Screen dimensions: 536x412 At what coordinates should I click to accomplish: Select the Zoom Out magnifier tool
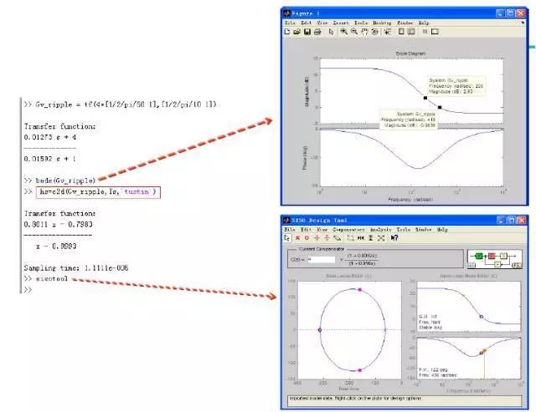click(x=354, y=32)
